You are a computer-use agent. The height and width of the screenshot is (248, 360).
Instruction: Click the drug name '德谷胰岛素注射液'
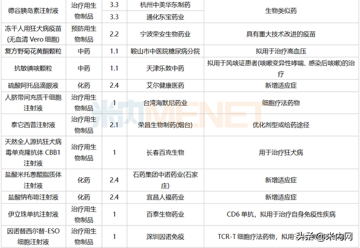pos(33,11)
